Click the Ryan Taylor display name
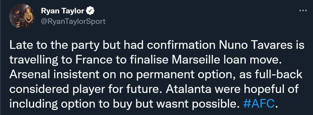The image size is (313, 115). point(62,11)
